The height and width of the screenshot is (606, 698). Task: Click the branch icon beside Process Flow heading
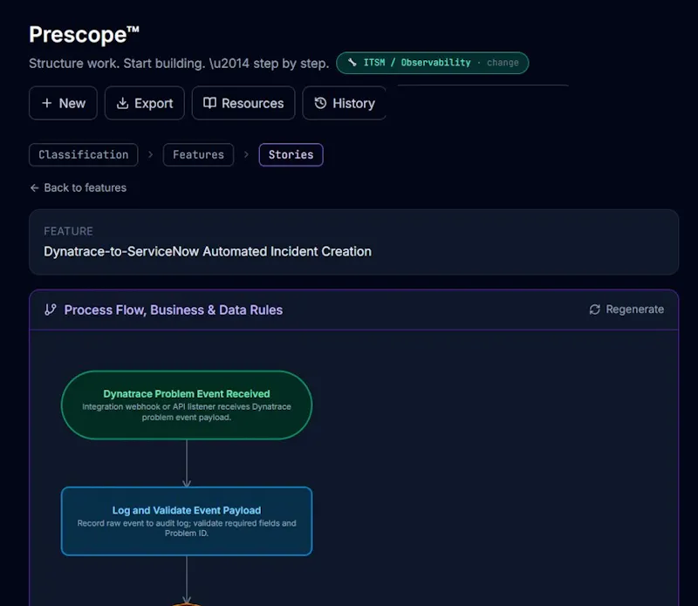(x=51, y=310)
